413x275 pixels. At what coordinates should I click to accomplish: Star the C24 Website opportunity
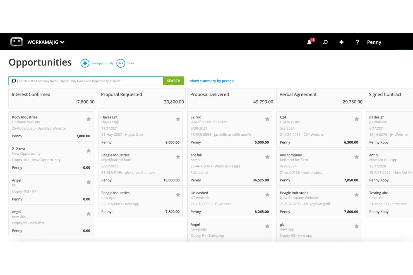[357, 119]
